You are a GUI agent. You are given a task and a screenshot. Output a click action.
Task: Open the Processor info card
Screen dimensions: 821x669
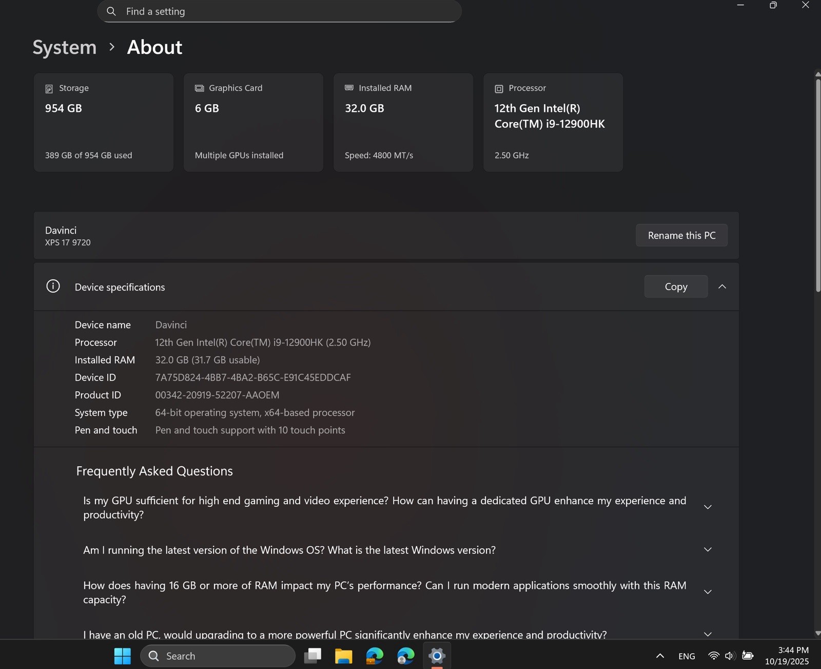pos(553,122)
